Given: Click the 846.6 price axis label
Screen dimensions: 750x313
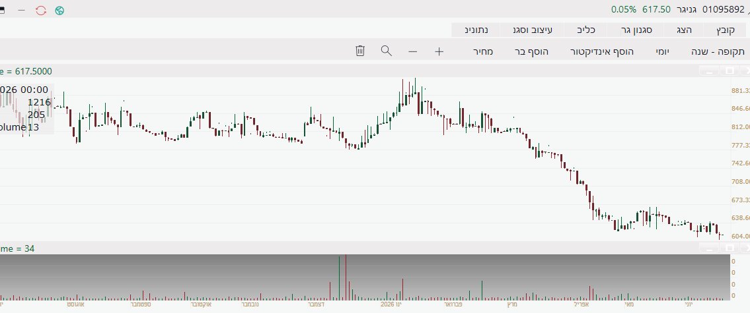Looking at the screenshot, I should coord(741,109).
